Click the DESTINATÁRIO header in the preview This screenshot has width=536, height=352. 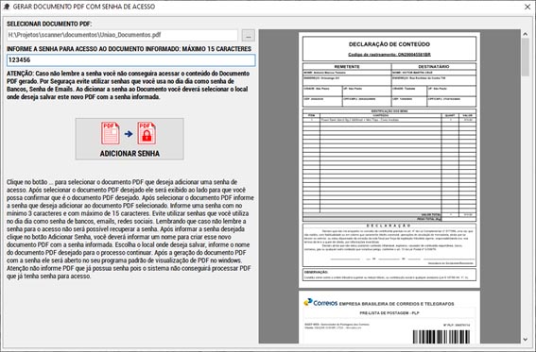pos(434,66)
